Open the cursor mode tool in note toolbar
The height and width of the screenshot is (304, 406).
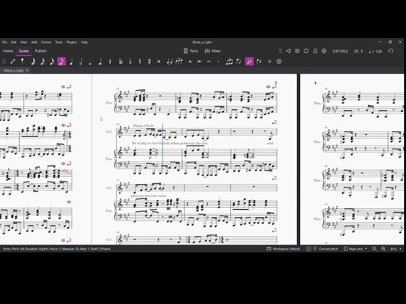tap(22, 61)
